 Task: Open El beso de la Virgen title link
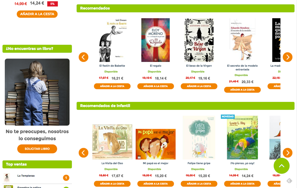(x=199, y=65)
